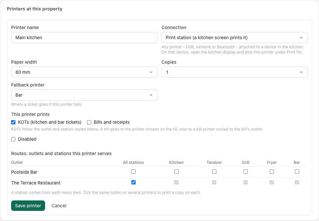Image resolution: width=319 pixels, height=221 pixels.
Task: Open the Connection dropdown
Action: [x=235, y=38]
